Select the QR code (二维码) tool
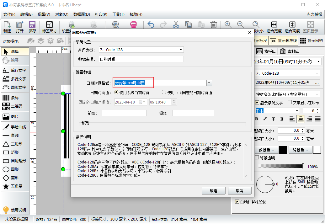This screenshot has width=325, height=224. tap(15, 106)
